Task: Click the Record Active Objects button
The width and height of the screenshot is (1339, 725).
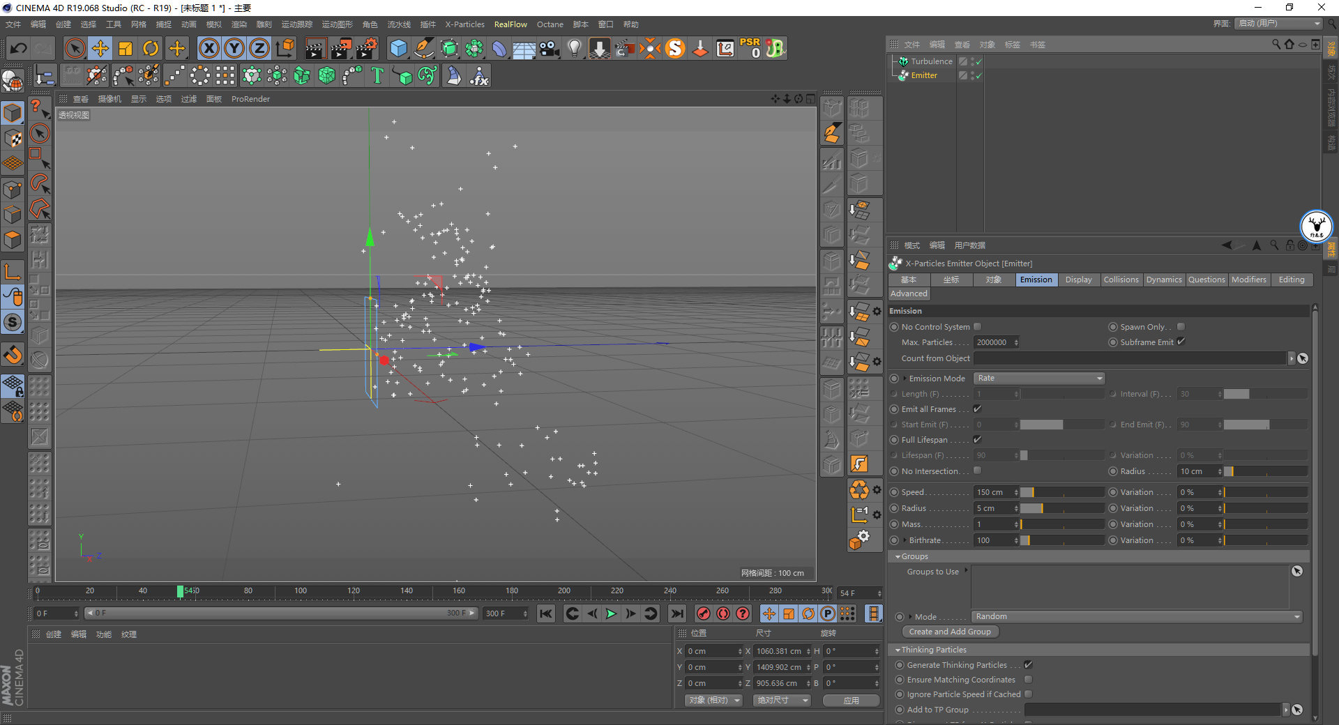Action: point(704,613)
